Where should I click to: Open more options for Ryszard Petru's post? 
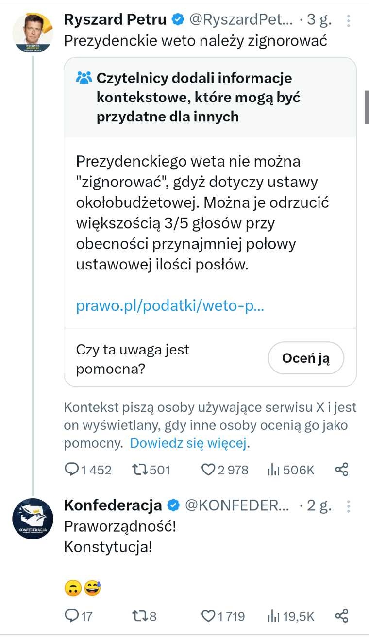click(348, 20)
